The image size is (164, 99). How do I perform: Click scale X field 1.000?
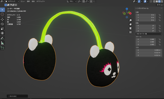(x=146, y=39)
